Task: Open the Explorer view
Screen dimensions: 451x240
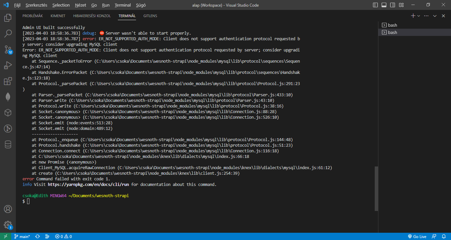Action: tap(8, 18)
